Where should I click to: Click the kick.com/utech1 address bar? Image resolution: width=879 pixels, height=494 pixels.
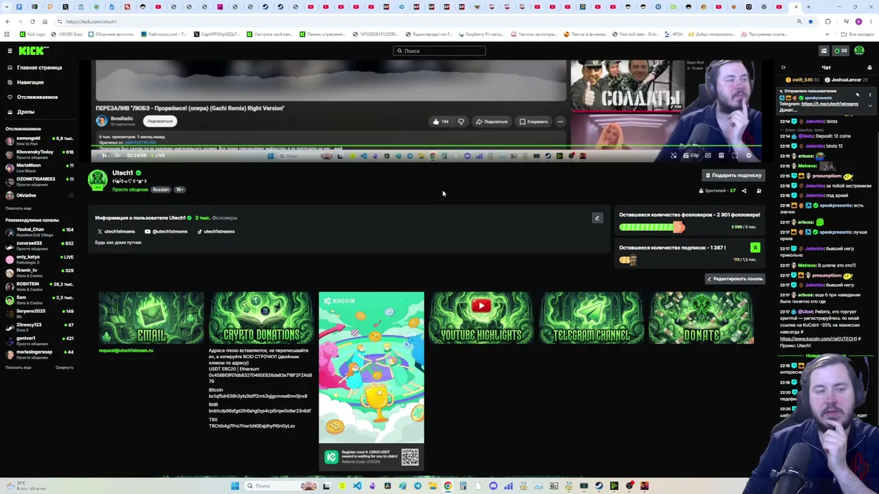(426, 21)
